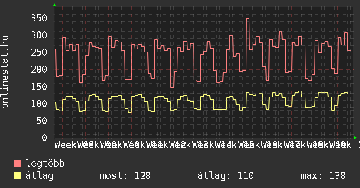Screen dimensions: 360x188
Task: Click the onlinestat.hu vertical axis title
Action: [x=5, y=72]
